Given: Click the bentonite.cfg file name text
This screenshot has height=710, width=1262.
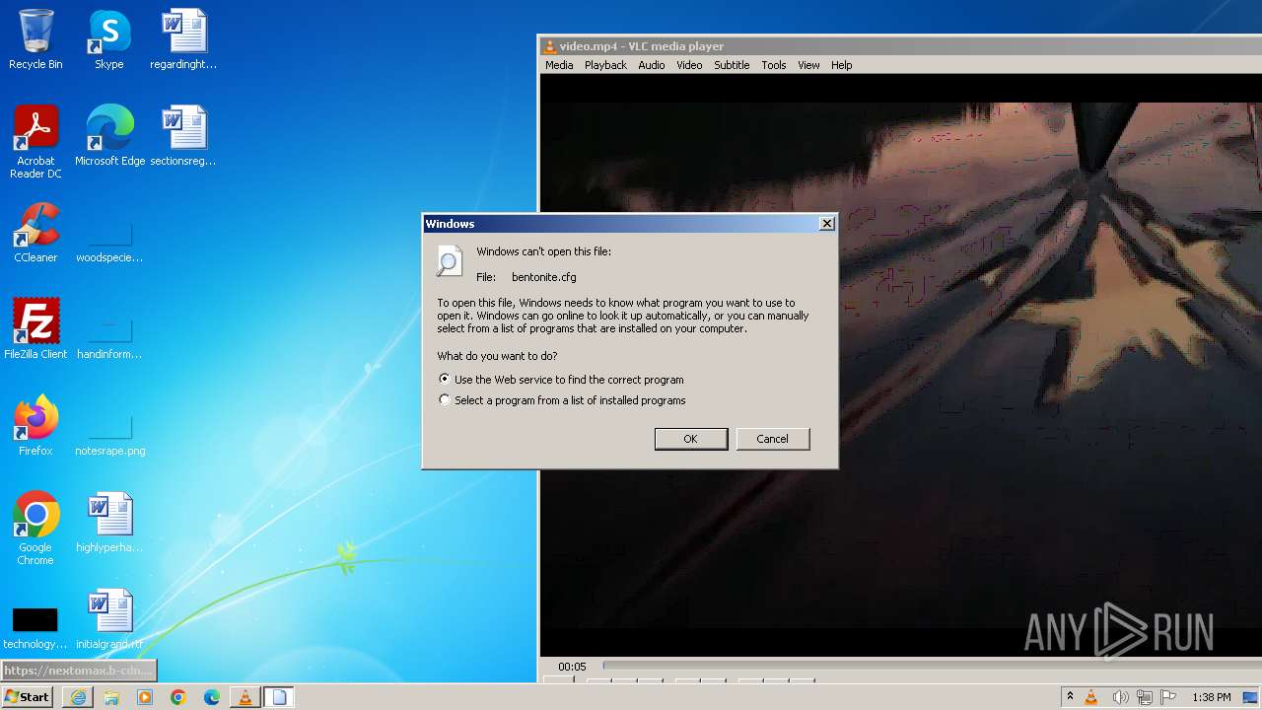Looking at the screenshot, I should pos(544,277).
